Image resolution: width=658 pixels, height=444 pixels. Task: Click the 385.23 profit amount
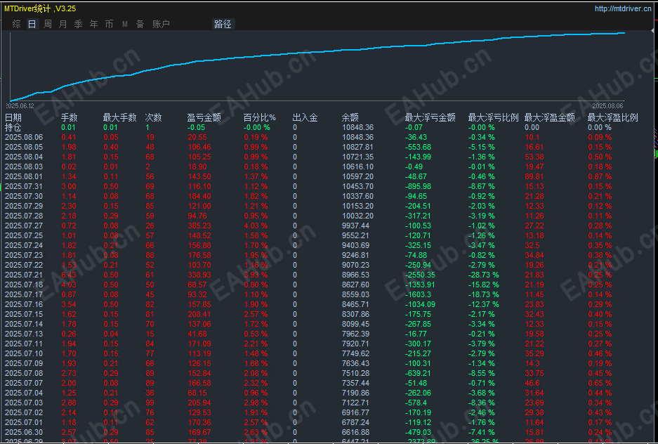click(199, 226)
